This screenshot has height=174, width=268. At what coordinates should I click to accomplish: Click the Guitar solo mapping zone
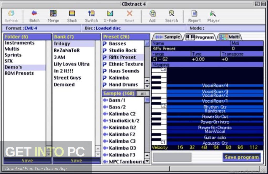215,138
